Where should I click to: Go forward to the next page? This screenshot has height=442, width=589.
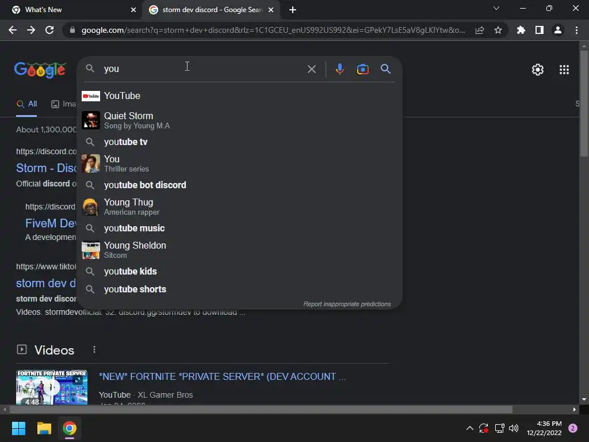(31, 30)
